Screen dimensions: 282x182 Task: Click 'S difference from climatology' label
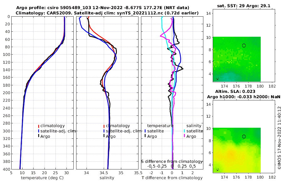pos(172,161)
